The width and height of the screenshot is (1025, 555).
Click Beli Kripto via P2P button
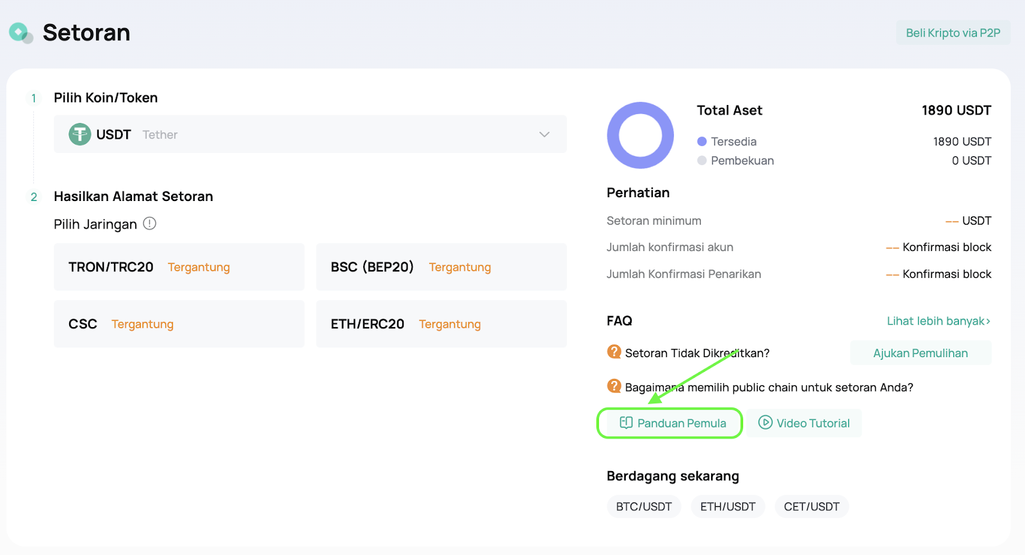click(953, 33)
